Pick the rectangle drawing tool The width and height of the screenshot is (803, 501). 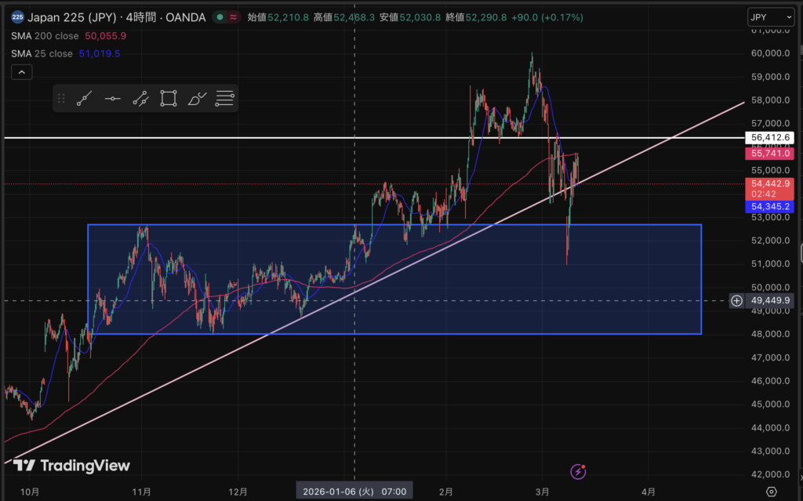pos(168,99)
